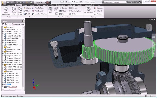Screen dimensions: 157x98
Task: Open the Lengthen/Shorten tool
Action: point(40,14)
